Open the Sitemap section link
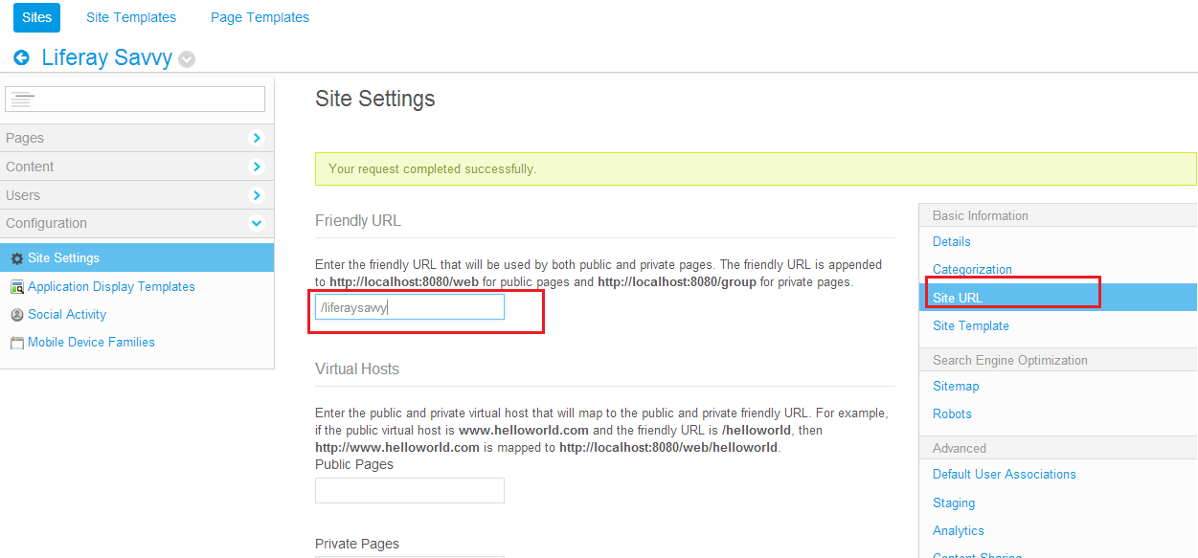Screen dimensions: 1198x558 point(956,386)
